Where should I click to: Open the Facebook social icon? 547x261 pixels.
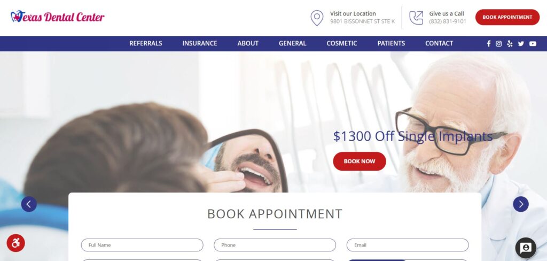click(488, 44)
